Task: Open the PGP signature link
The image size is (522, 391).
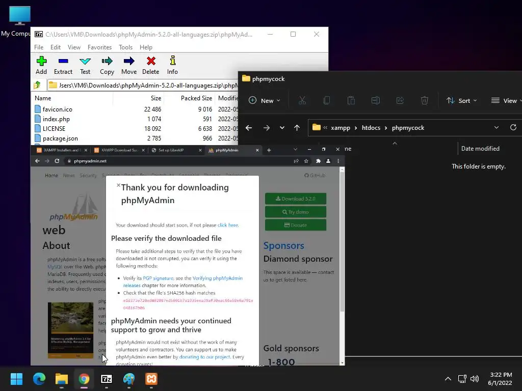Action: tap(158, 278)
